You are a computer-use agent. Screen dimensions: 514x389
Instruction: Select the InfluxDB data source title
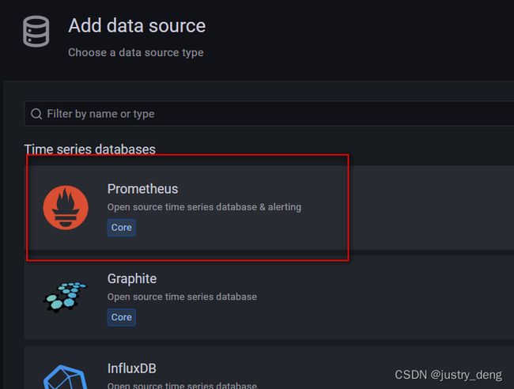click(x=132, y=368)
